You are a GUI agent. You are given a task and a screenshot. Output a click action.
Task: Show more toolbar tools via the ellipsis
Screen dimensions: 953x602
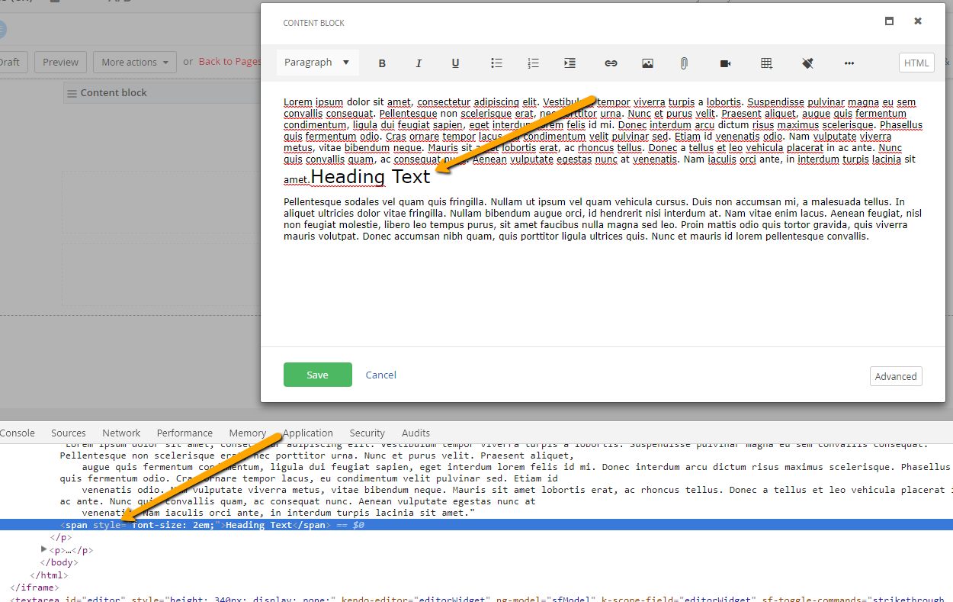click(849, 63)
